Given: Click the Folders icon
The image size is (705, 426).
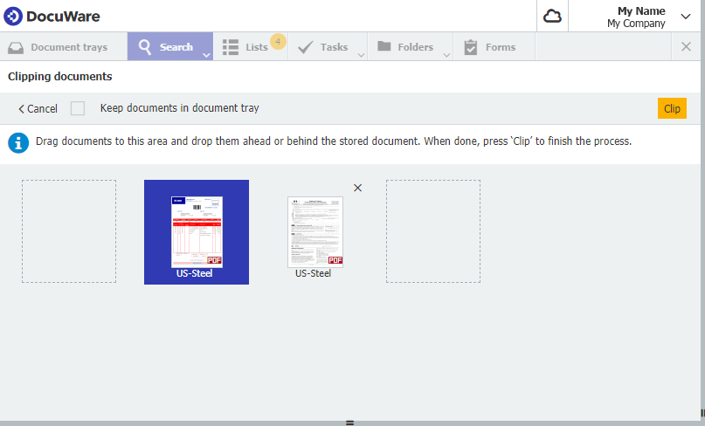Looking at the screenshot, I should click(384, 47).
